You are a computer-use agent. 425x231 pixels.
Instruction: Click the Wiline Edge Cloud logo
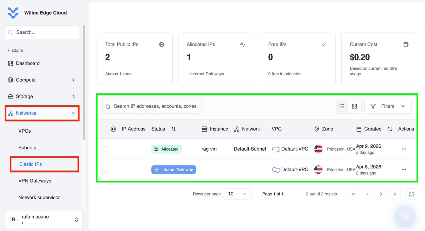[13, 13]
